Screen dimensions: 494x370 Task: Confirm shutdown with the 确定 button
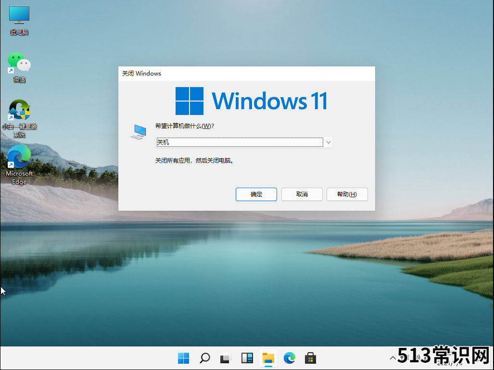click(x=256, y=194)
